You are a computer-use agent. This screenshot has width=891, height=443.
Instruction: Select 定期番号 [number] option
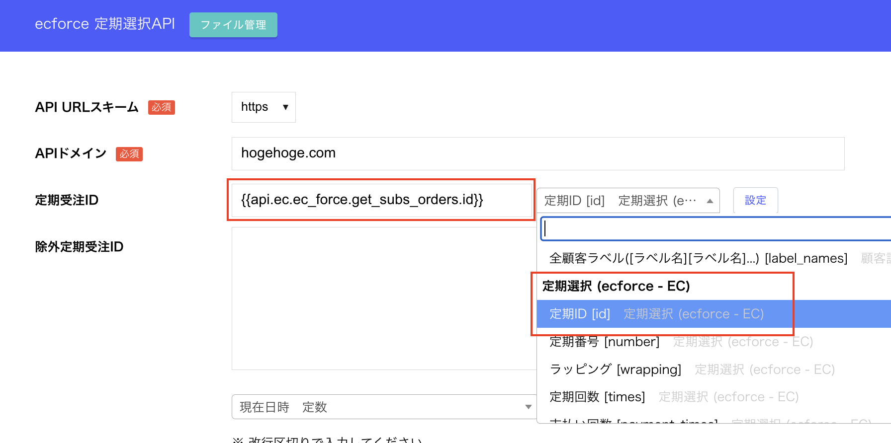coord(714,342)
